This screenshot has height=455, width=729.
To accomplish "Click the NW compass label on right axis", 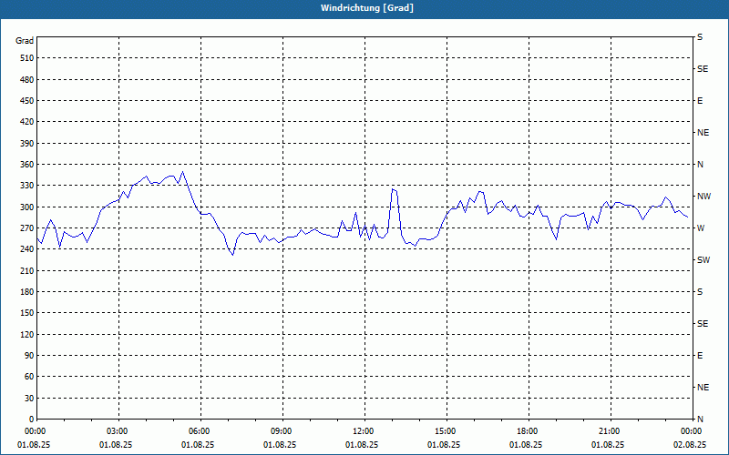I will pyautogui.click(x=703, y=197).
